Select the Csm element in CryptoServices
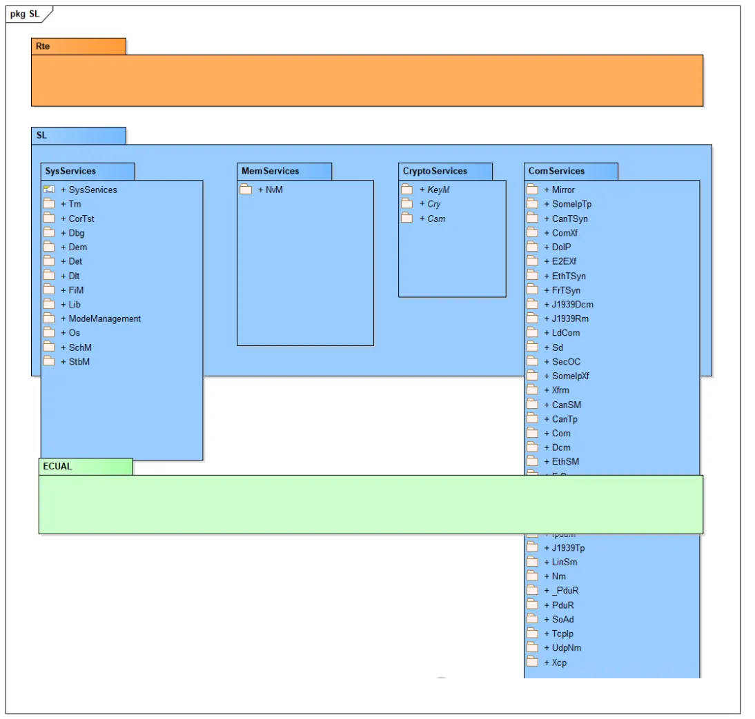The image size is (755, 719). [x=436, y=219]
